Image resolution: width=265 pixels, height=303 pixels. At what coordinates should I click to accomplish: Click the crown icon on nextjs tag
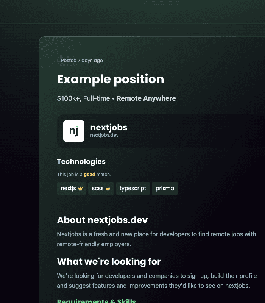pos(80,188)
